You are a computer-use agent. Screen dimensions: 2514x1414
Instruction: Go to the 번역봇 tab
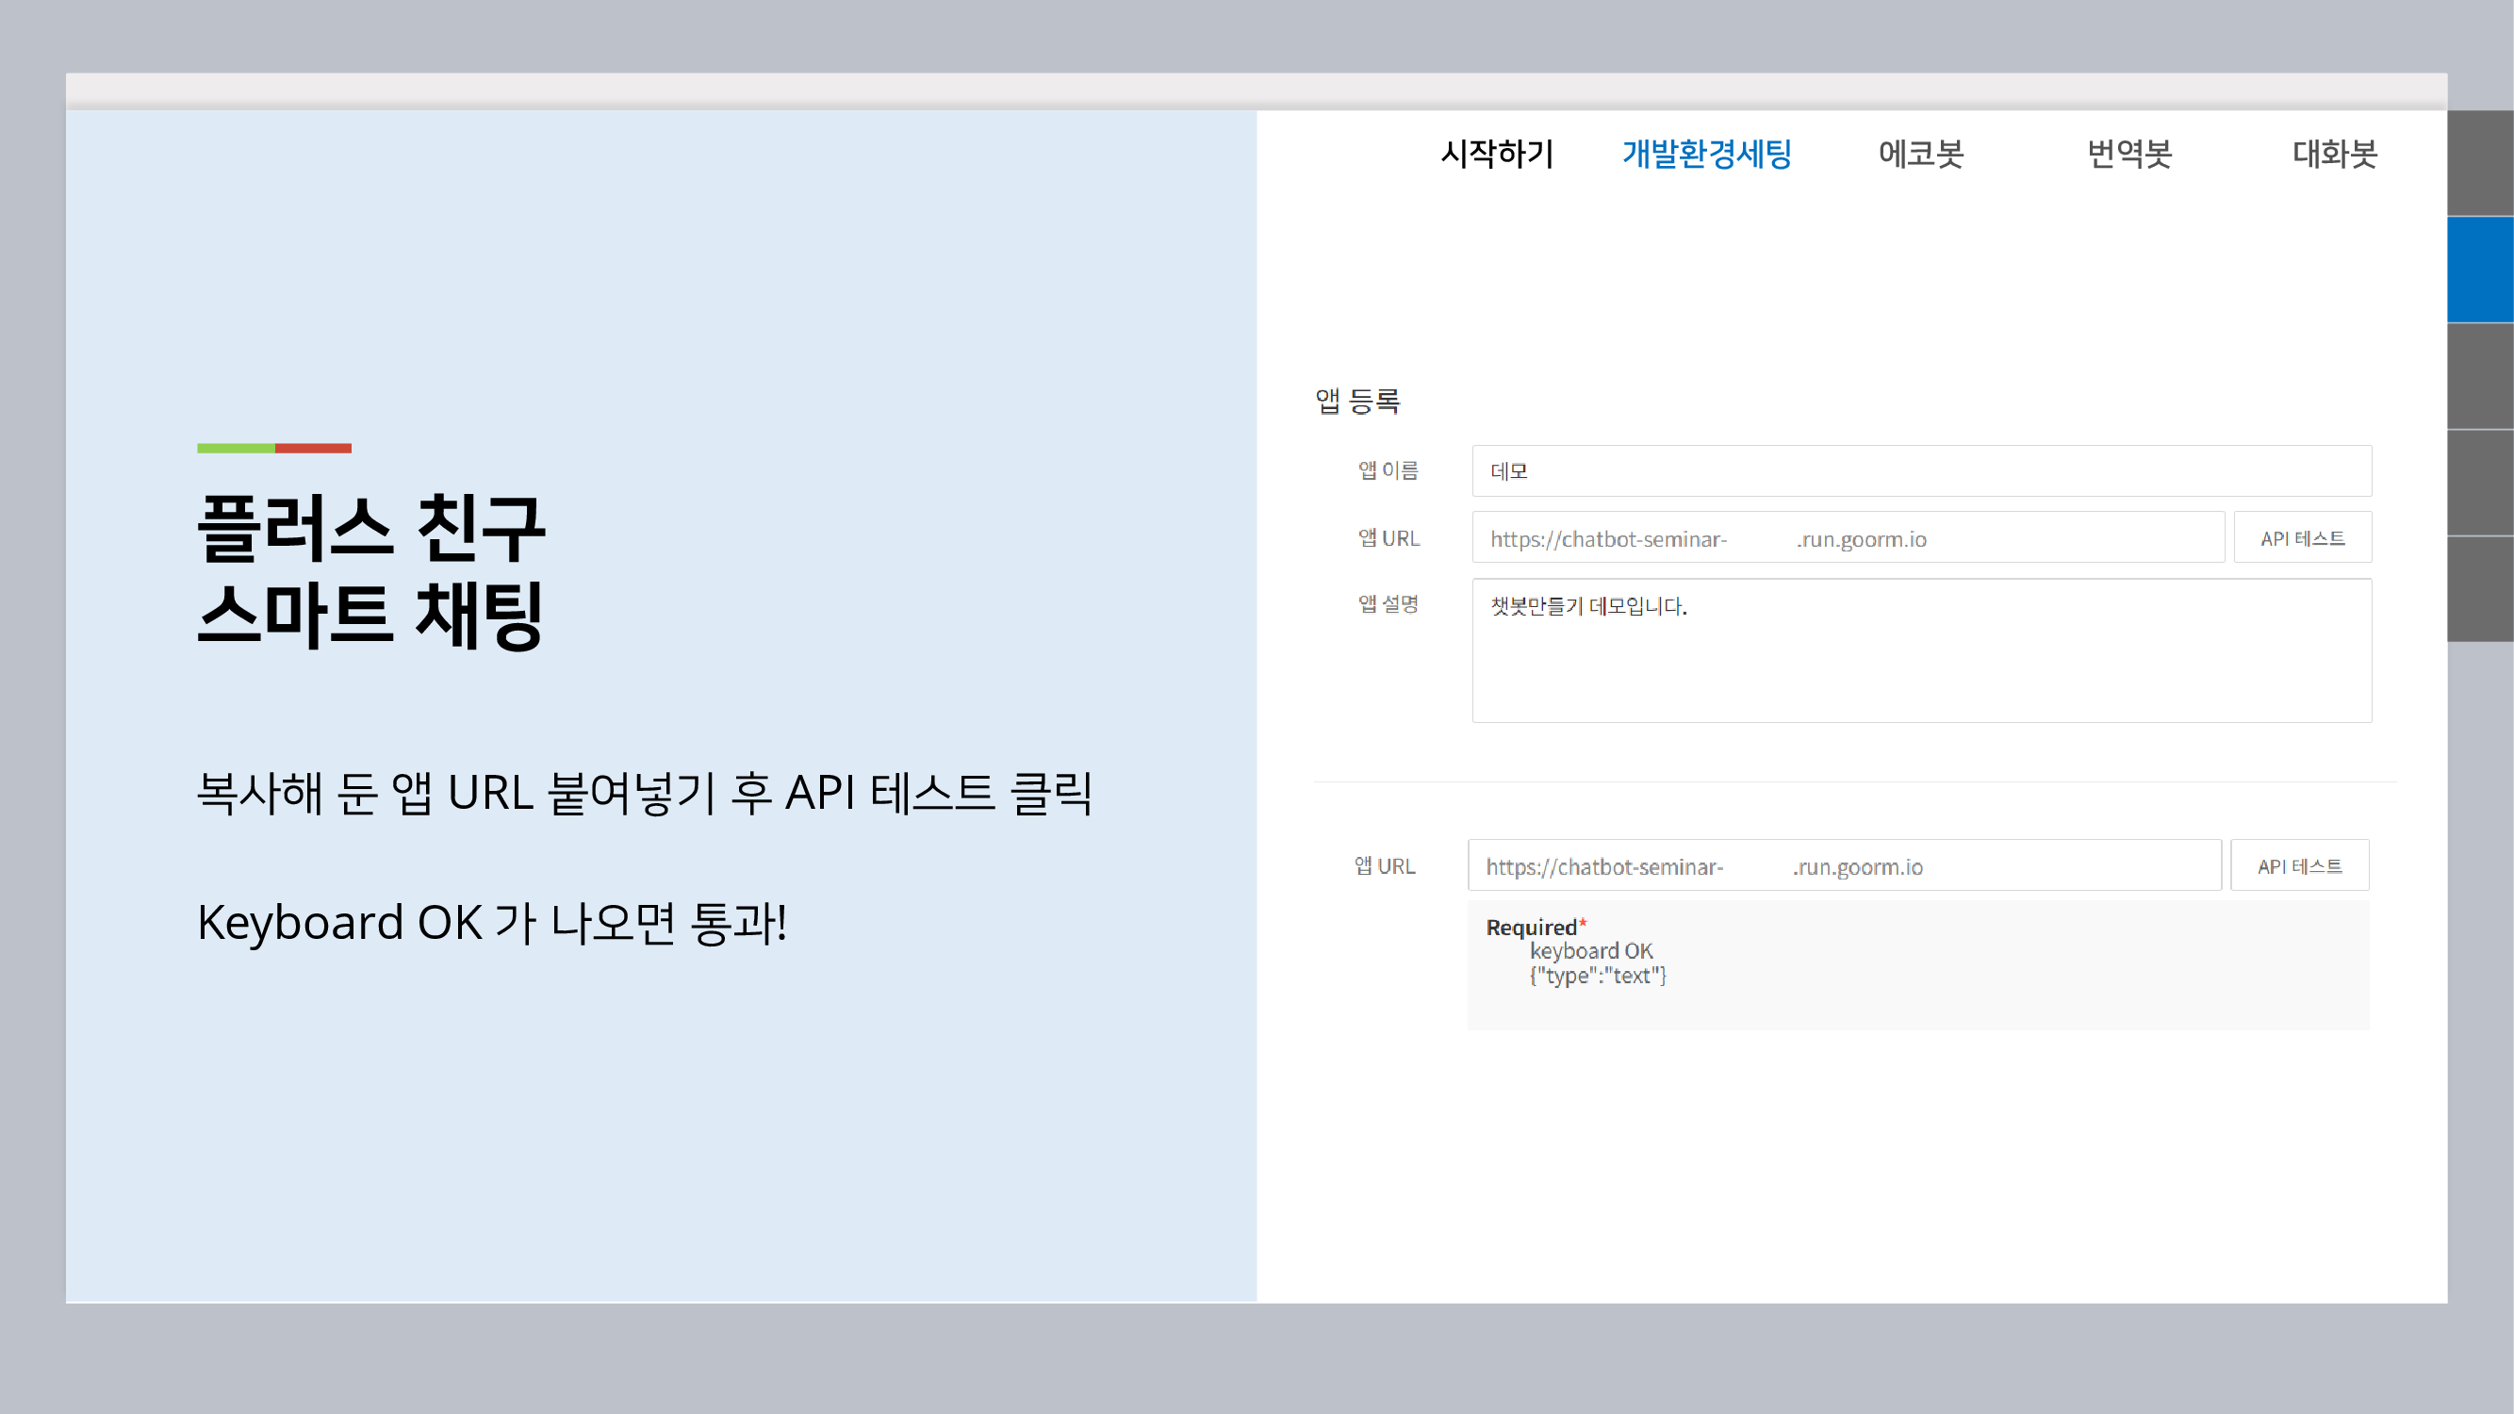(x=2128, y=155)
